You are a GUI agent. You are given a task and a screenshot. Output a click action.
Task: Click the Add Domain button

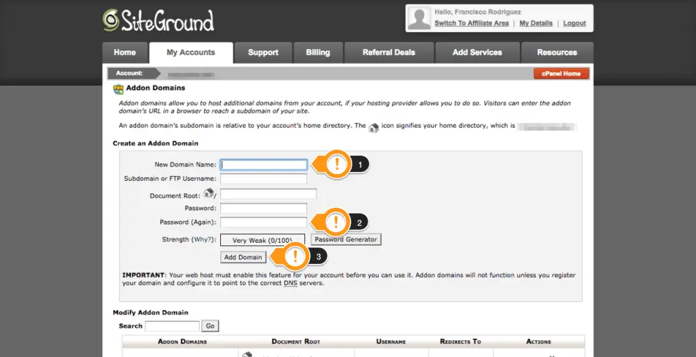(243, 257)
